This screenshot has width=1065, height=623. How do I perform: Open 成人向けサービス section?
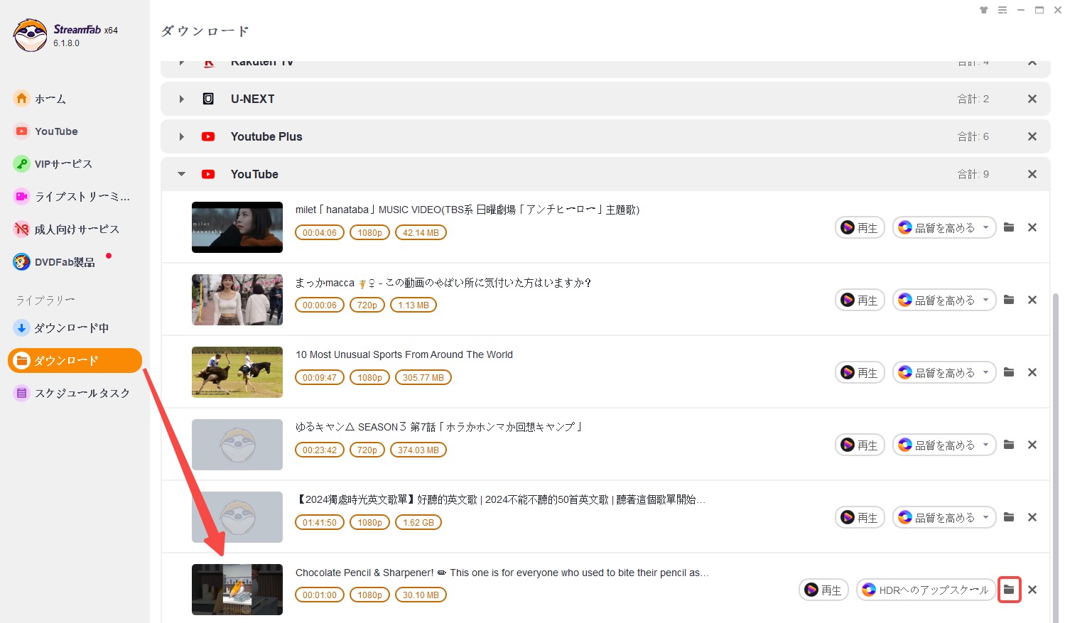67,229
